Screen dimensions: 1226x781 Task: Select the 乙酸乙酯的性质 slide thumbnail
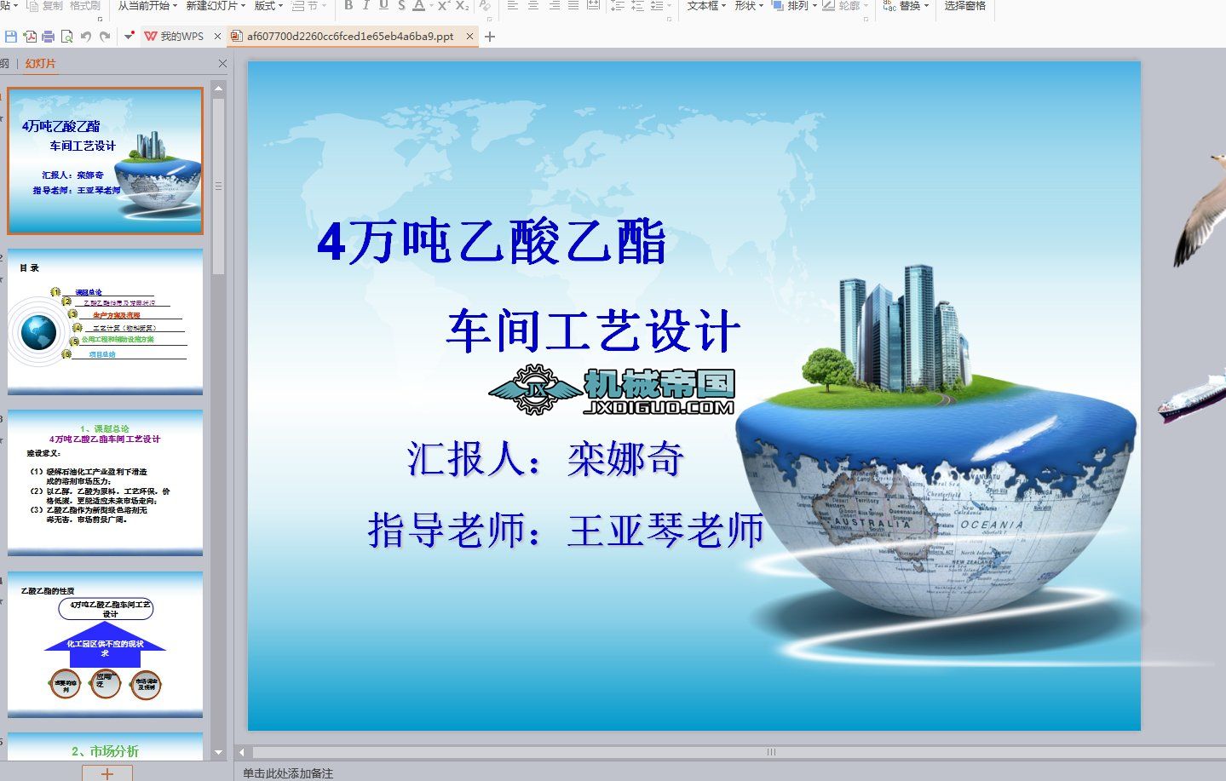click(106, 645)
